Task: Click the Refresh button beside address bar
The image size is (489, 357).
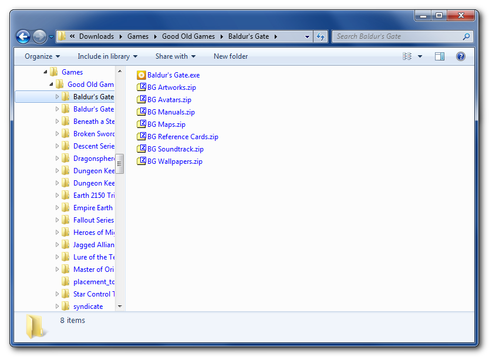Action: (320, 36)
